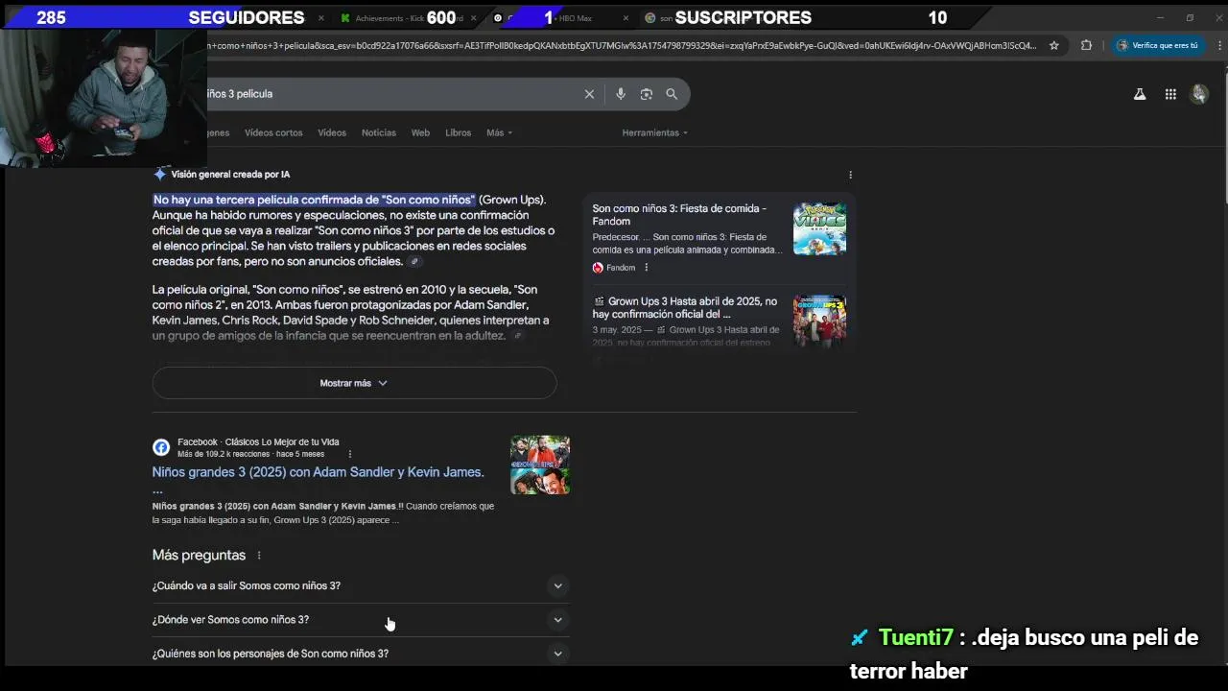
Task: Expand AI overview with Mostrar más
Action: pyautogui.click(x=354, y=383)
